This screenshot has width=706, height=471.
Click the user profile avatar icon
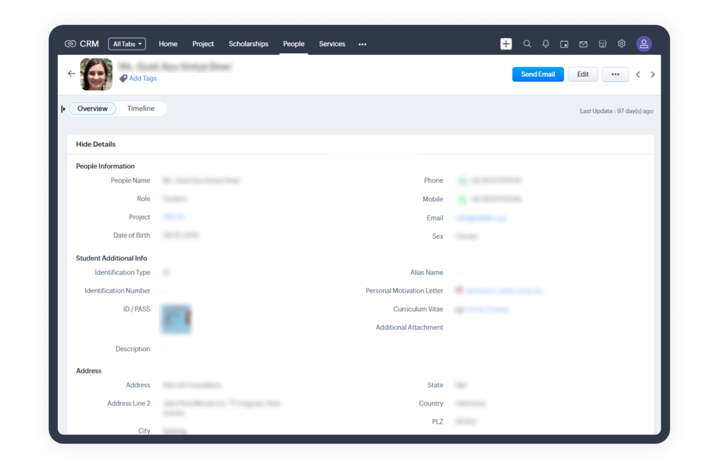pos(644,44)
